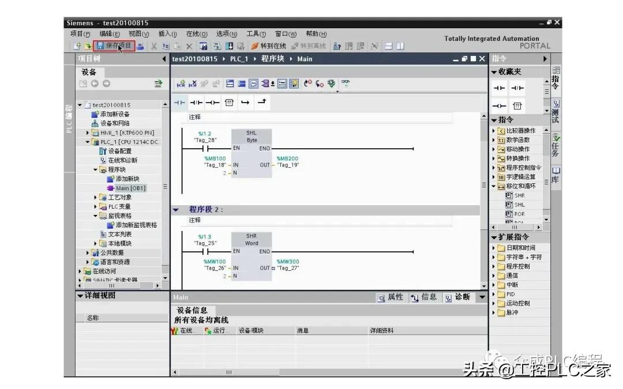The image size is (623, 389).
Task: Open 任务 side tab
Action: click(x=556, y=145)
